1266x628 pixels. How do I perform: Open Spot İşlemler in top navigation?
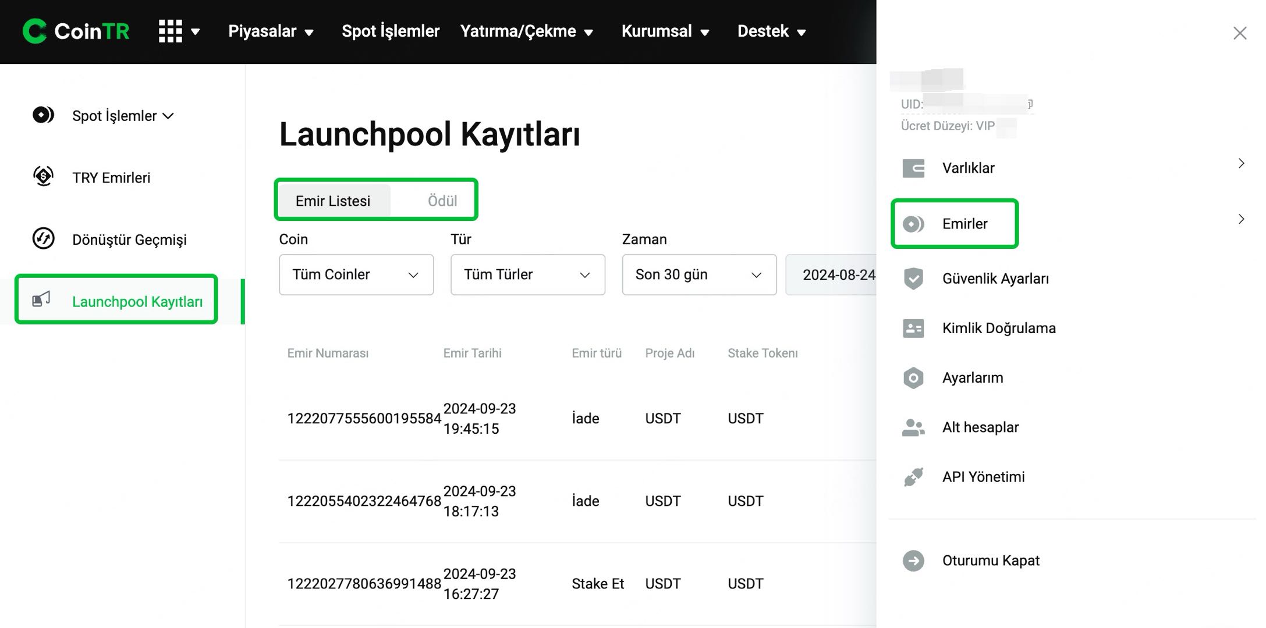[390, 31]
